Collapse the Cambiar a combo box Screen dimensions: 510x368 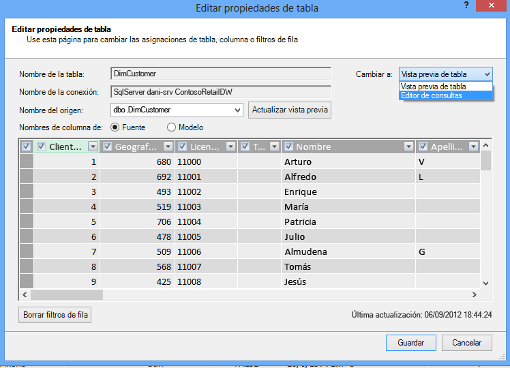[x=487, y=74]
